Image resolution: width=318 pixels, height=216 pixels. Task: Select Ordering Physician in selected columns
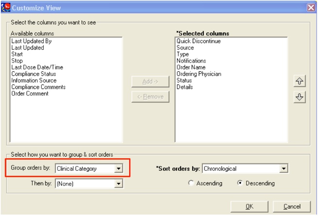[x=199, y=74]
